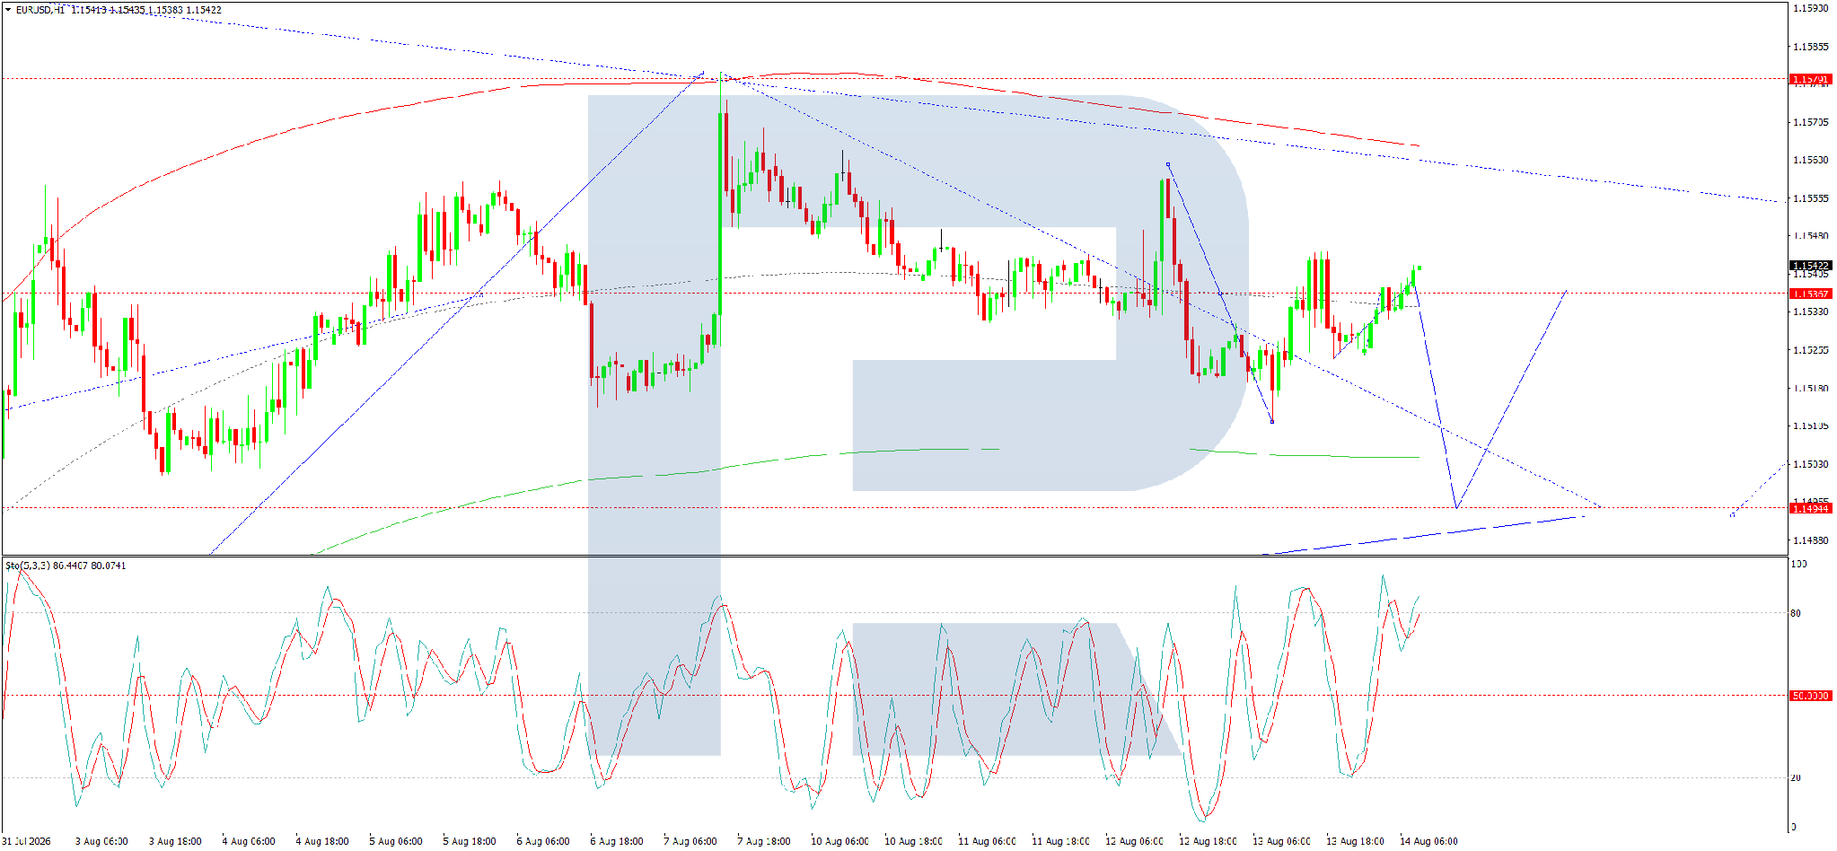Click the 10 Aug 06:00 time label
Image resolution: width=1837 pixels, height=851 pixels.
tap(840, 841)
